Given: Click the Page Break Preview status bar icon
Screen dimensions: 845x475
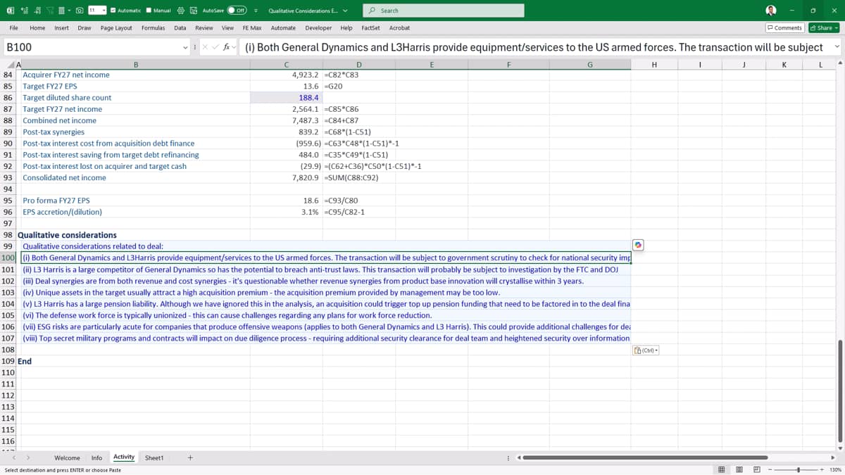Looking at the screenshot, I should click(x=757, y=469).
